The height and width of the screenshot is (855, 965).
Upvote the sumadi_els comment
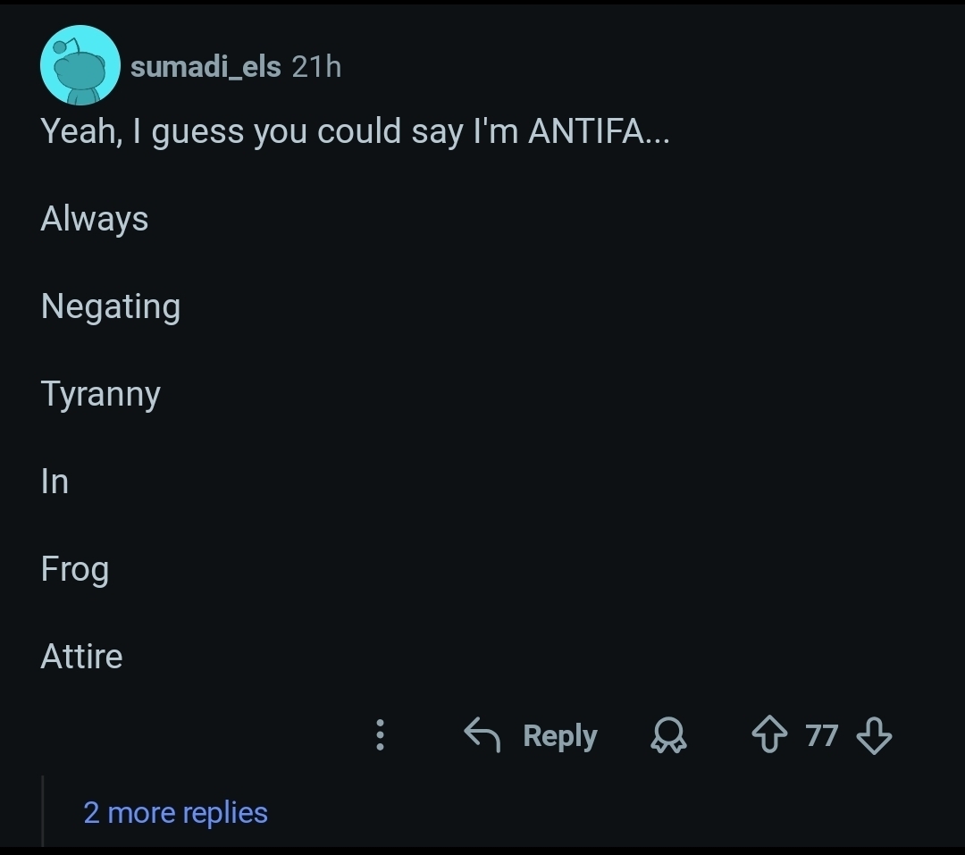(x=768, y=735)
